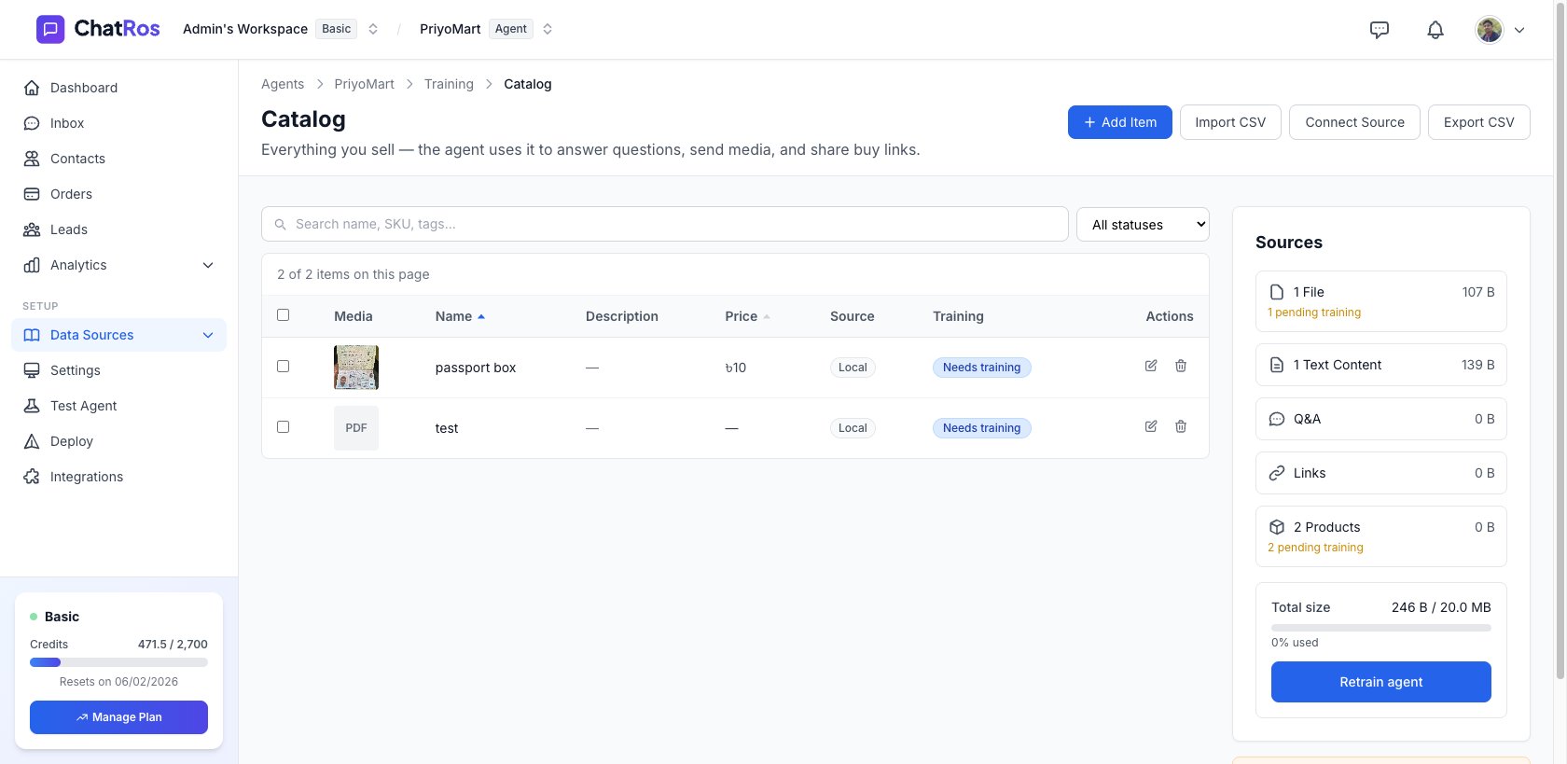The height and width of the screenshot is (764, 1567).
Task: Open Settings in sidebar
Action: 119,370
